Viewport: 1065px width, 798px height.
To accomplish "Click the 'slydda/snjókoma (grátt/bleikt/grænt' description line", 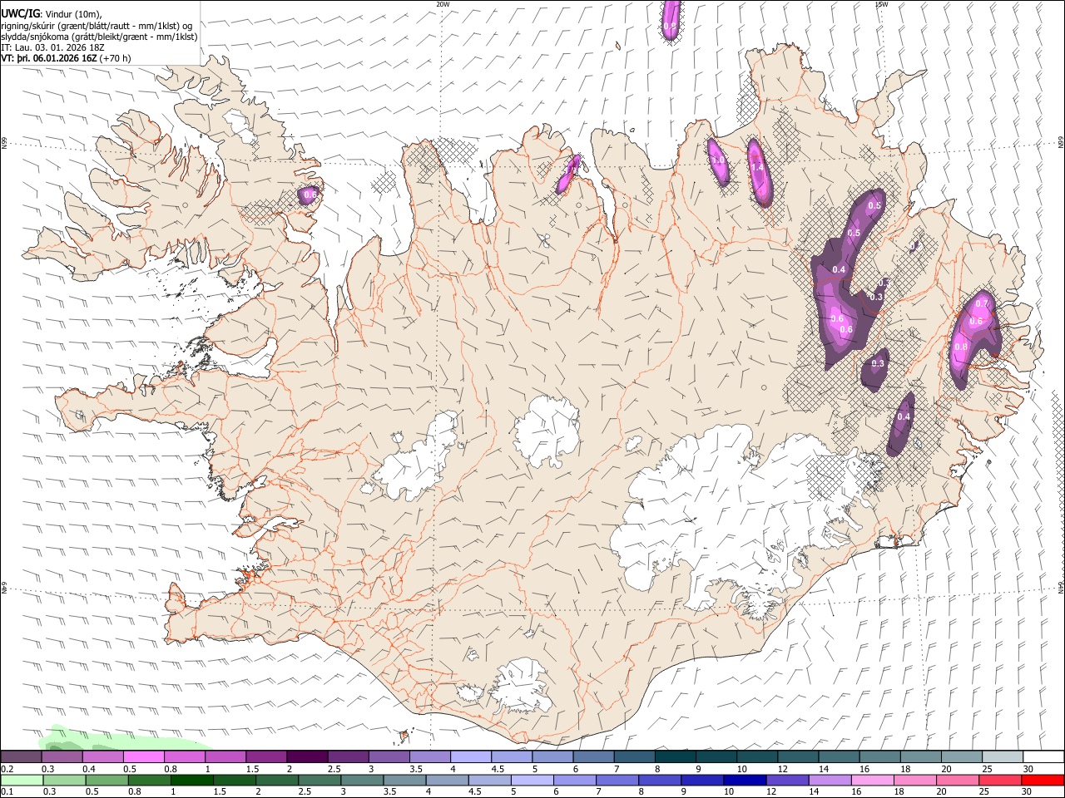I will coord(99,37).
